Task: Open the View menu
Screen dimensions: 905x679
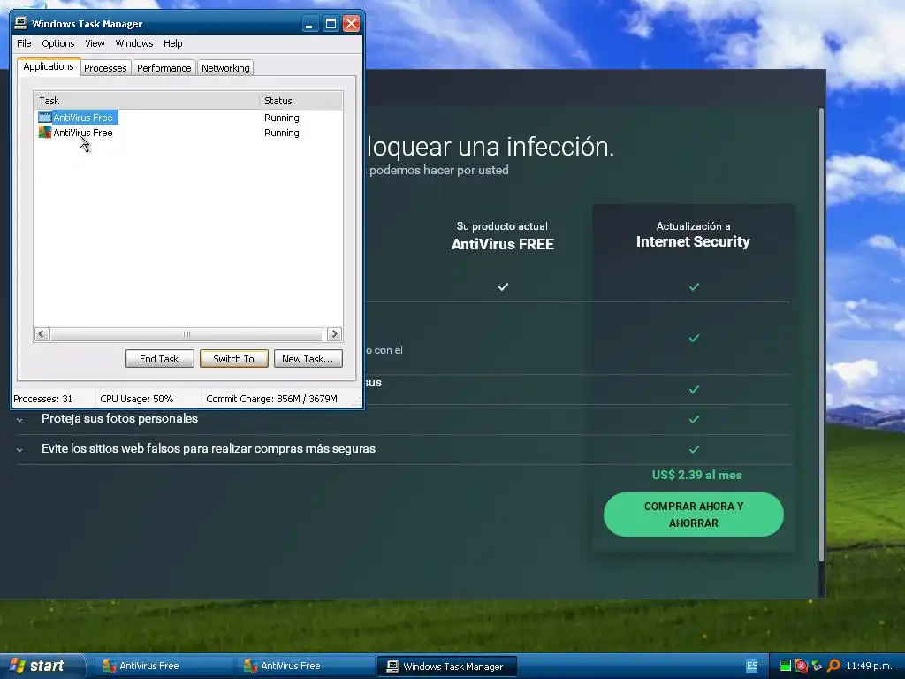Action: coord(95,43)
